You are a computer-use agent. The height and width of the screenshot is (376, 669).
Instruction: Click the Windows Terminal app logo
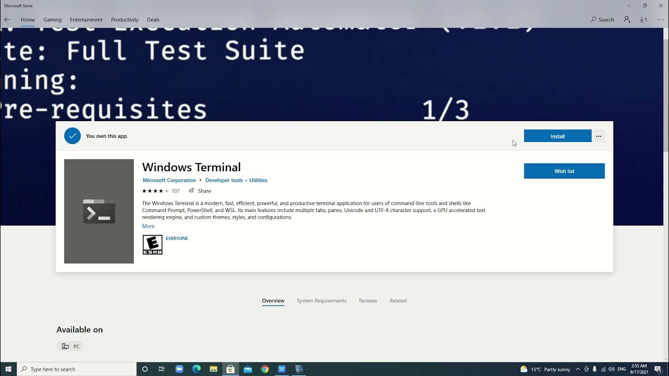(99, 211)
